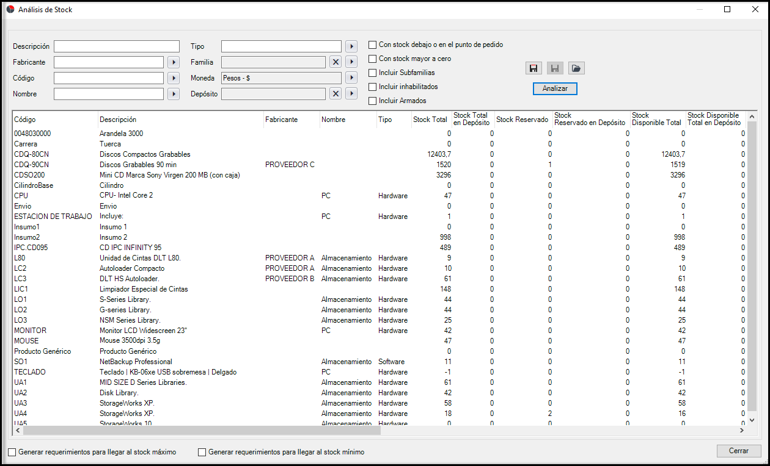Click stock total value 12403,7
Viewport: 770px width, 466px height.
tap(439, 154)
